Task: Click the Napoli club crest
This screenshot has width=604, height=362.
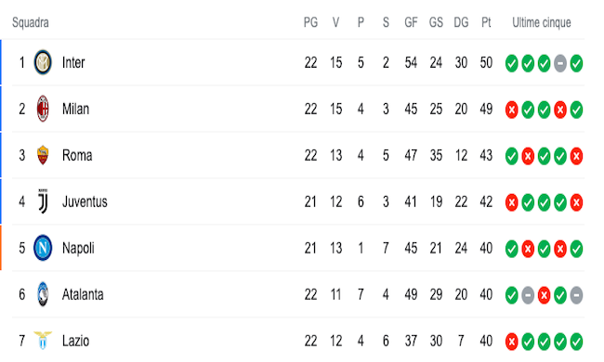Action: (43, 248)
